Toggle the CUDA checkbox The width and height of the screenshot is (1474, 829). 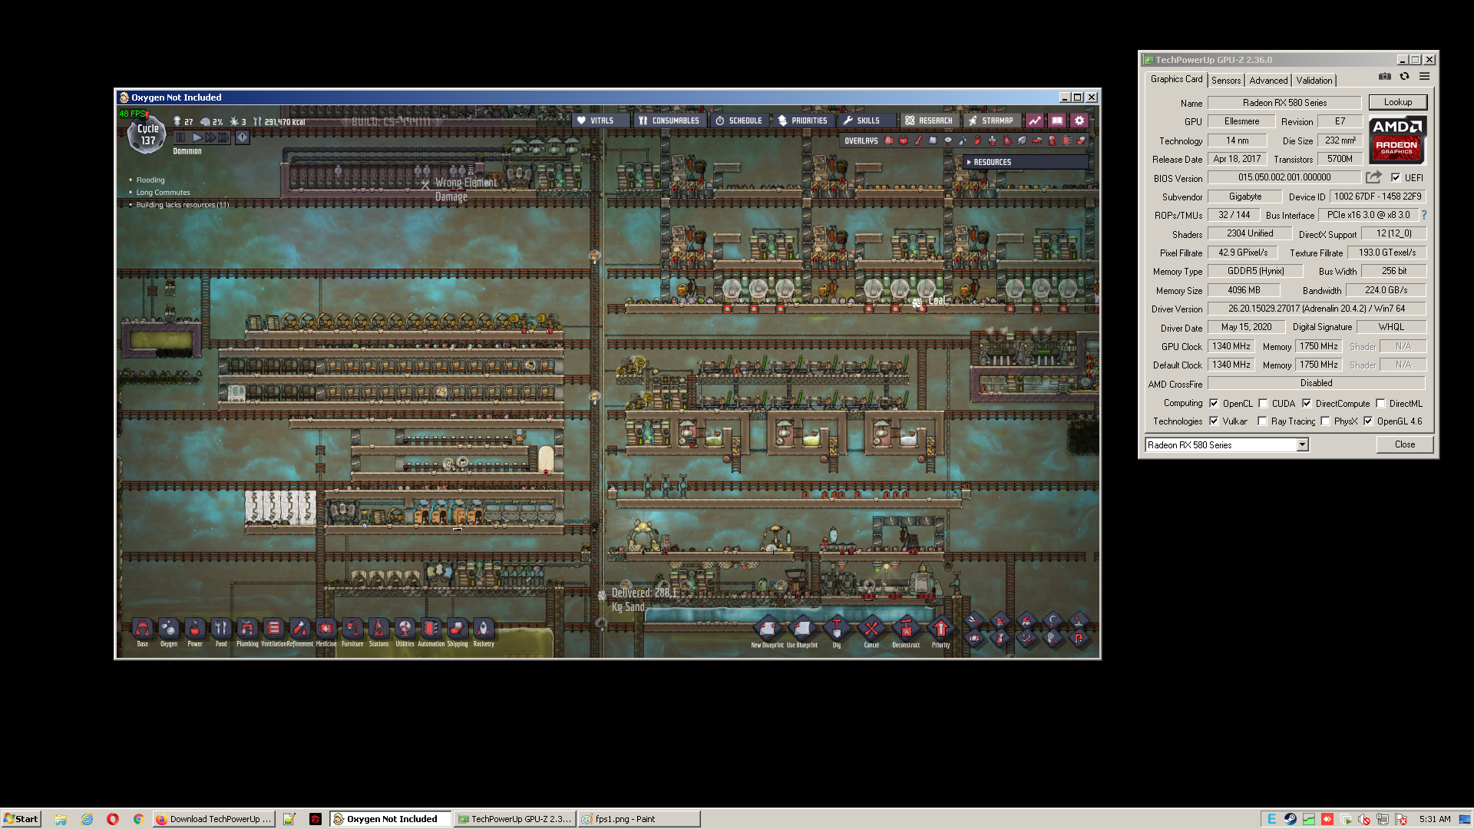[x=1263, y=403]
